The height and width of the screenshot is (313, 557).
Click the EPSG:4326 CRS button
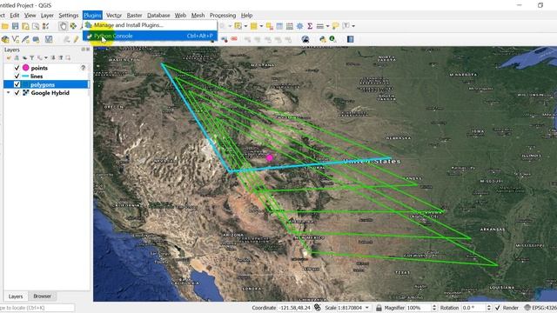tap(540, 308)
